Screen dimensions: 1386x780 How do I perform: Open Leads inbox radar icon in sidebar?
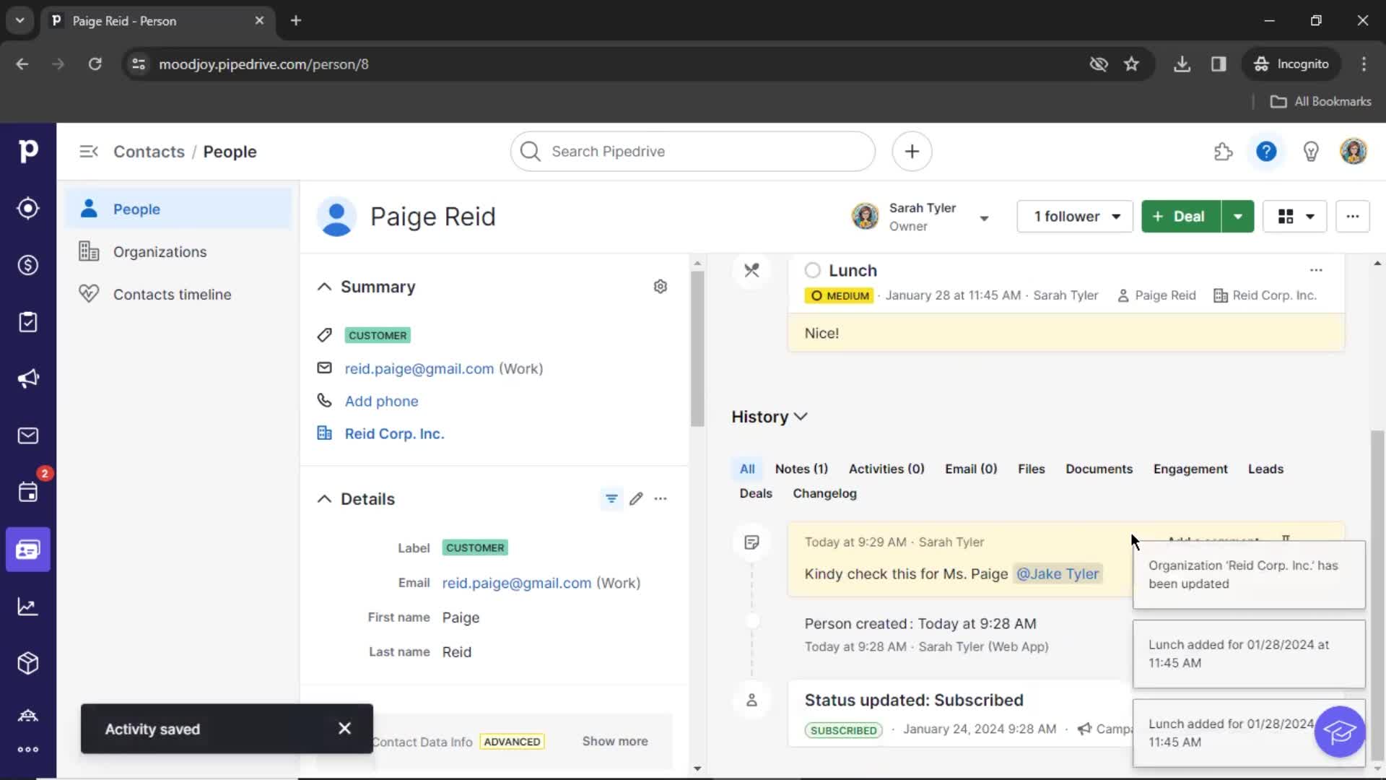[x=28, y=208]
